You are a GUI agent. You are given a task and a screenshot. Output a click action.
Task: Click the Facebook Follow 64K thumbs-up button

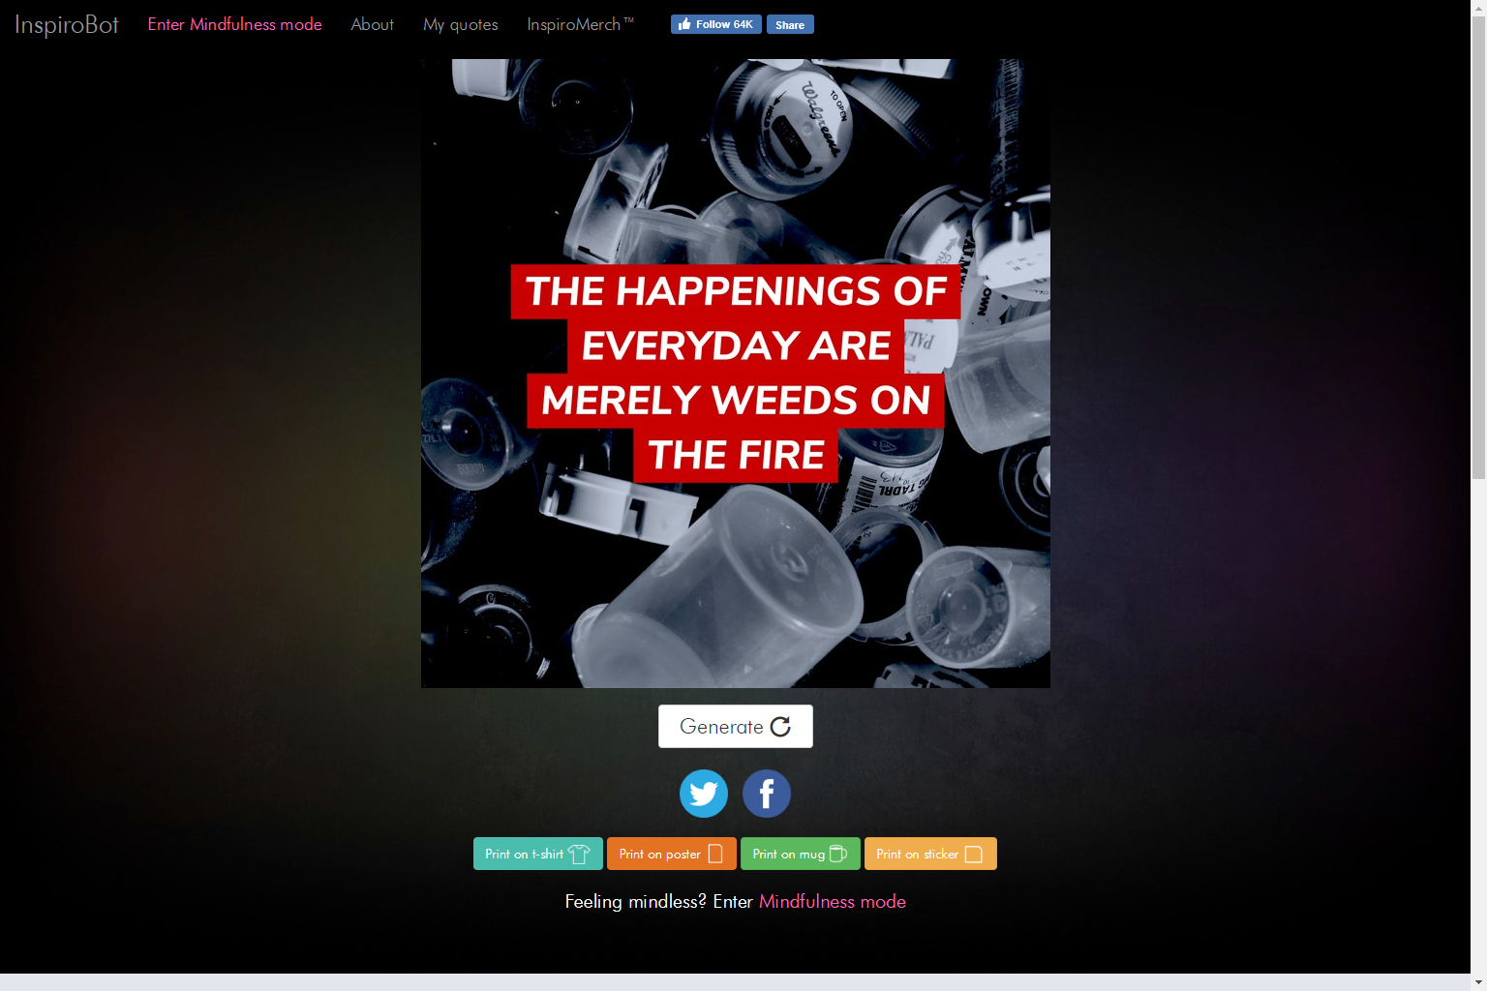tap(716, 24)
